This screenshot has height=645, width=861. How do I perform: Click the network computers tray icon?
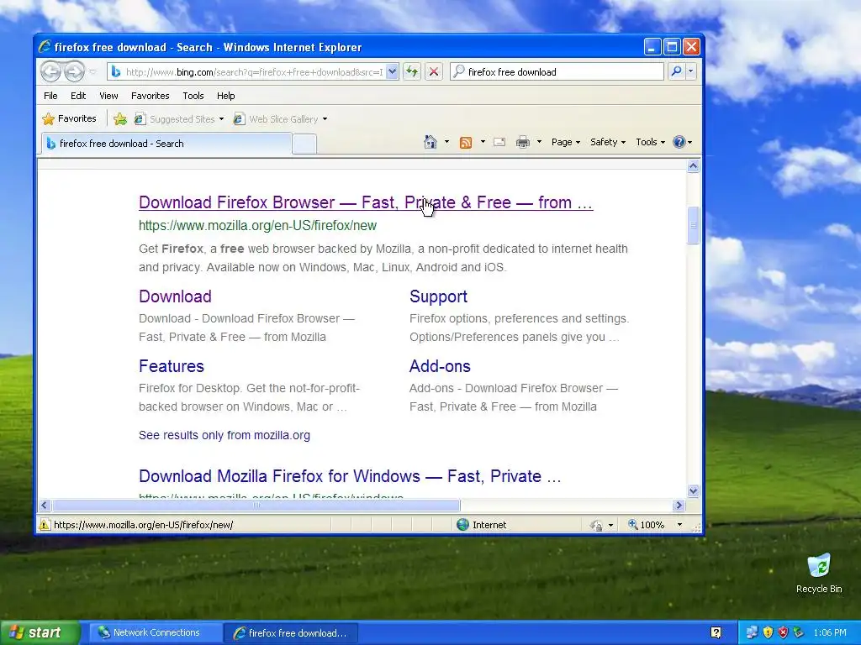752,632
